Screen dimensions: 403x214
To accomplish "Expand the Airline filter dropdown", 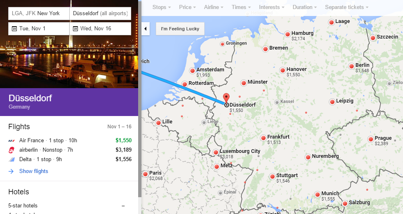I will pos(214,7).
